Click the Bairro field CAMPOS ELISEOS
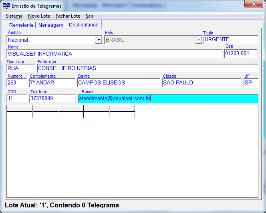The height and width of the screenshot is (213, 266). [x=118, y=82]
